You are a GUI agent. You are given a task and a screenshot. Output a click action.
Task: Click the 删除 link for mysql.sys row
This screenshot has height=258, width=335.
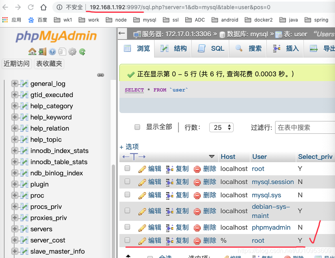[x=210, y=195]
